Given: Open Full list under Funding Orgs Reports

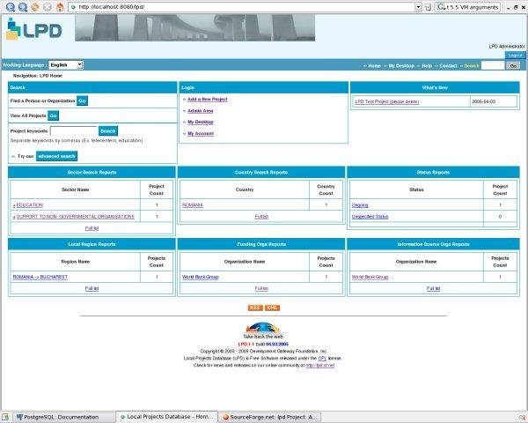Looking at the screenshot, I should coord(261,288).
